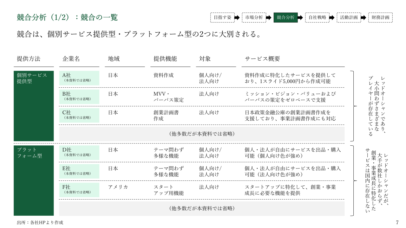Image resolution: width=406 pixels, height=228 pixels.
Task: Click the D社 company cell
Action: pos(79,153)
